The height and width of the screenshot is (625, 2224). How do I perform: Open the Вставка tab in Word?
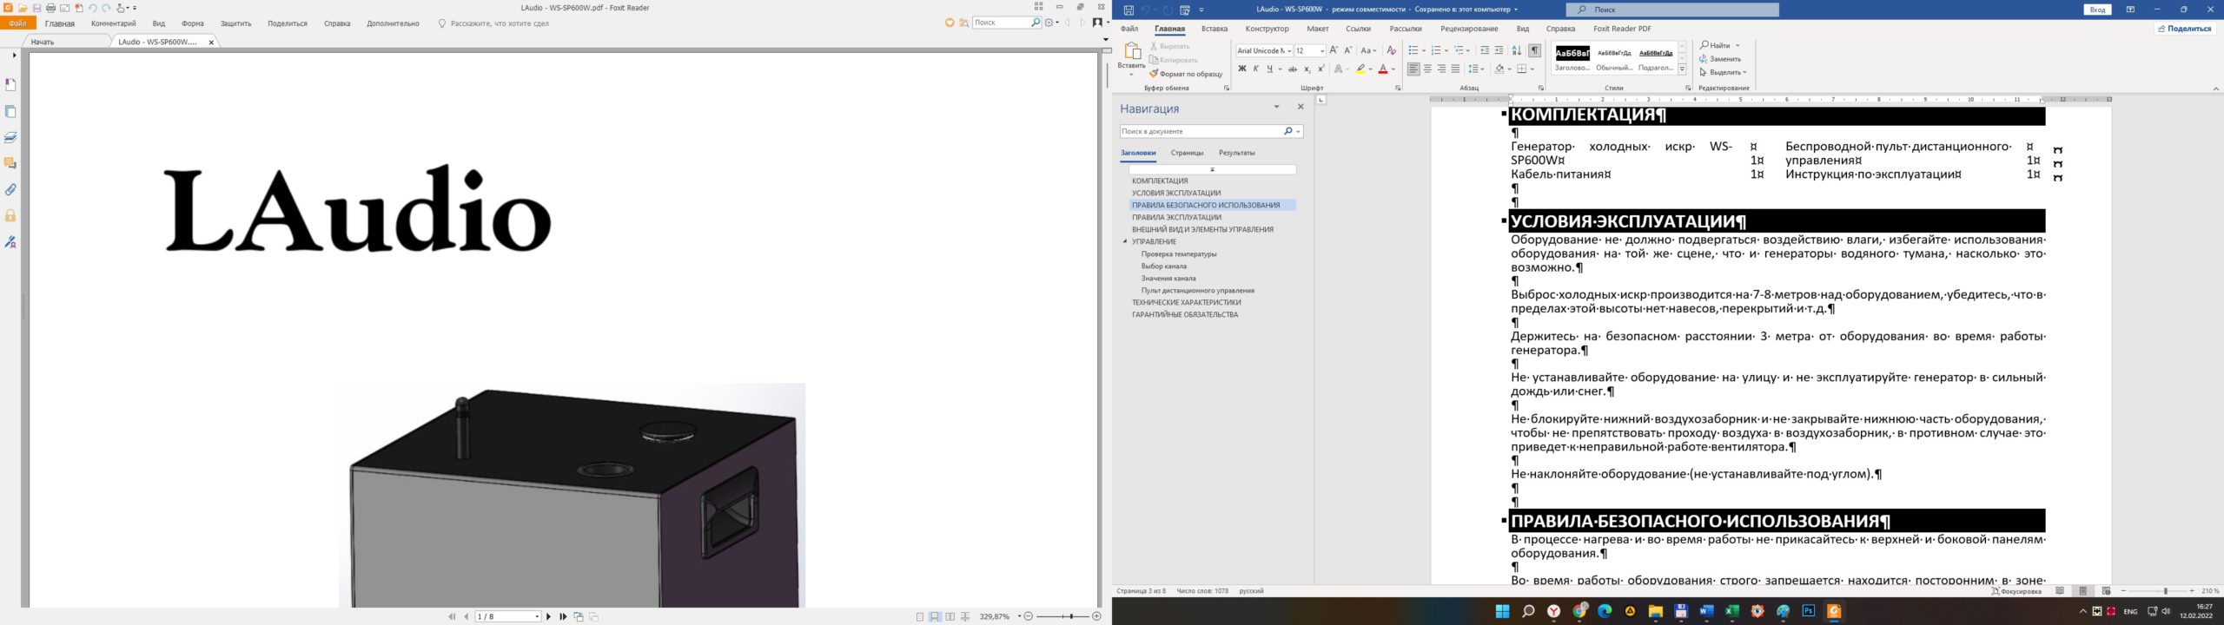pyautogui.click(x=1215, y=29)
